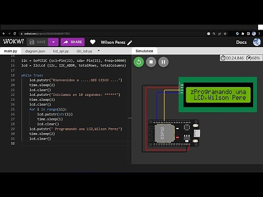Click the Save button
263x197 pixels.
tap(37, 42)
